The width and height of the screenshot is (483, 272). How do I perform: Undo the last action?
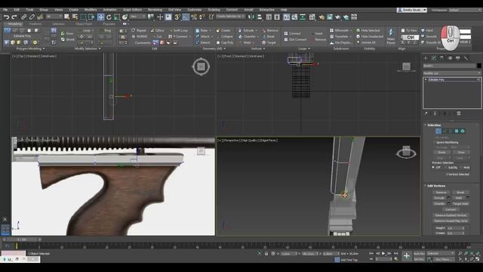[x=7, y=17]
